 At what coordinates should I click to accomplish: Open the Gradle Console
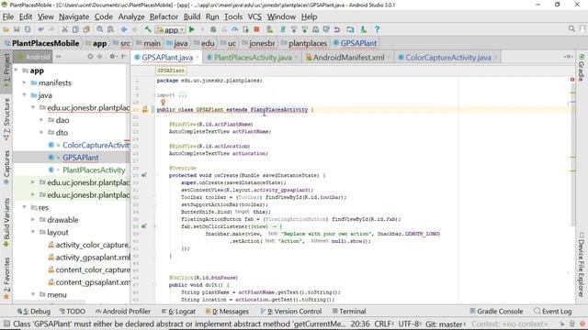[496, 312]
